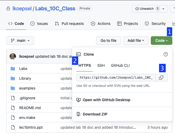175x134 pixels.
Task: Select the HTTPS clone tab
Action: coord(85,65)
